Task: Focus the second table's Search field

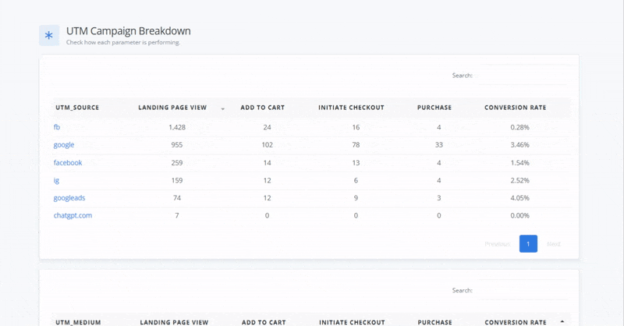Action: tap(523, 290)
